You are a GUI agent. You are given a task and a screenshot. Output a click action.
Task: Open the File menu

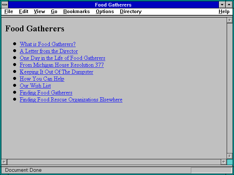tap(9, 12)
